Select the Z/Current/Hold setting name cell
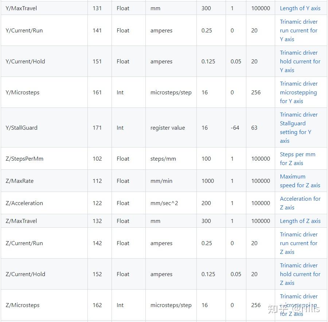This screenshot has width=328, height=322. click(26, 274)
